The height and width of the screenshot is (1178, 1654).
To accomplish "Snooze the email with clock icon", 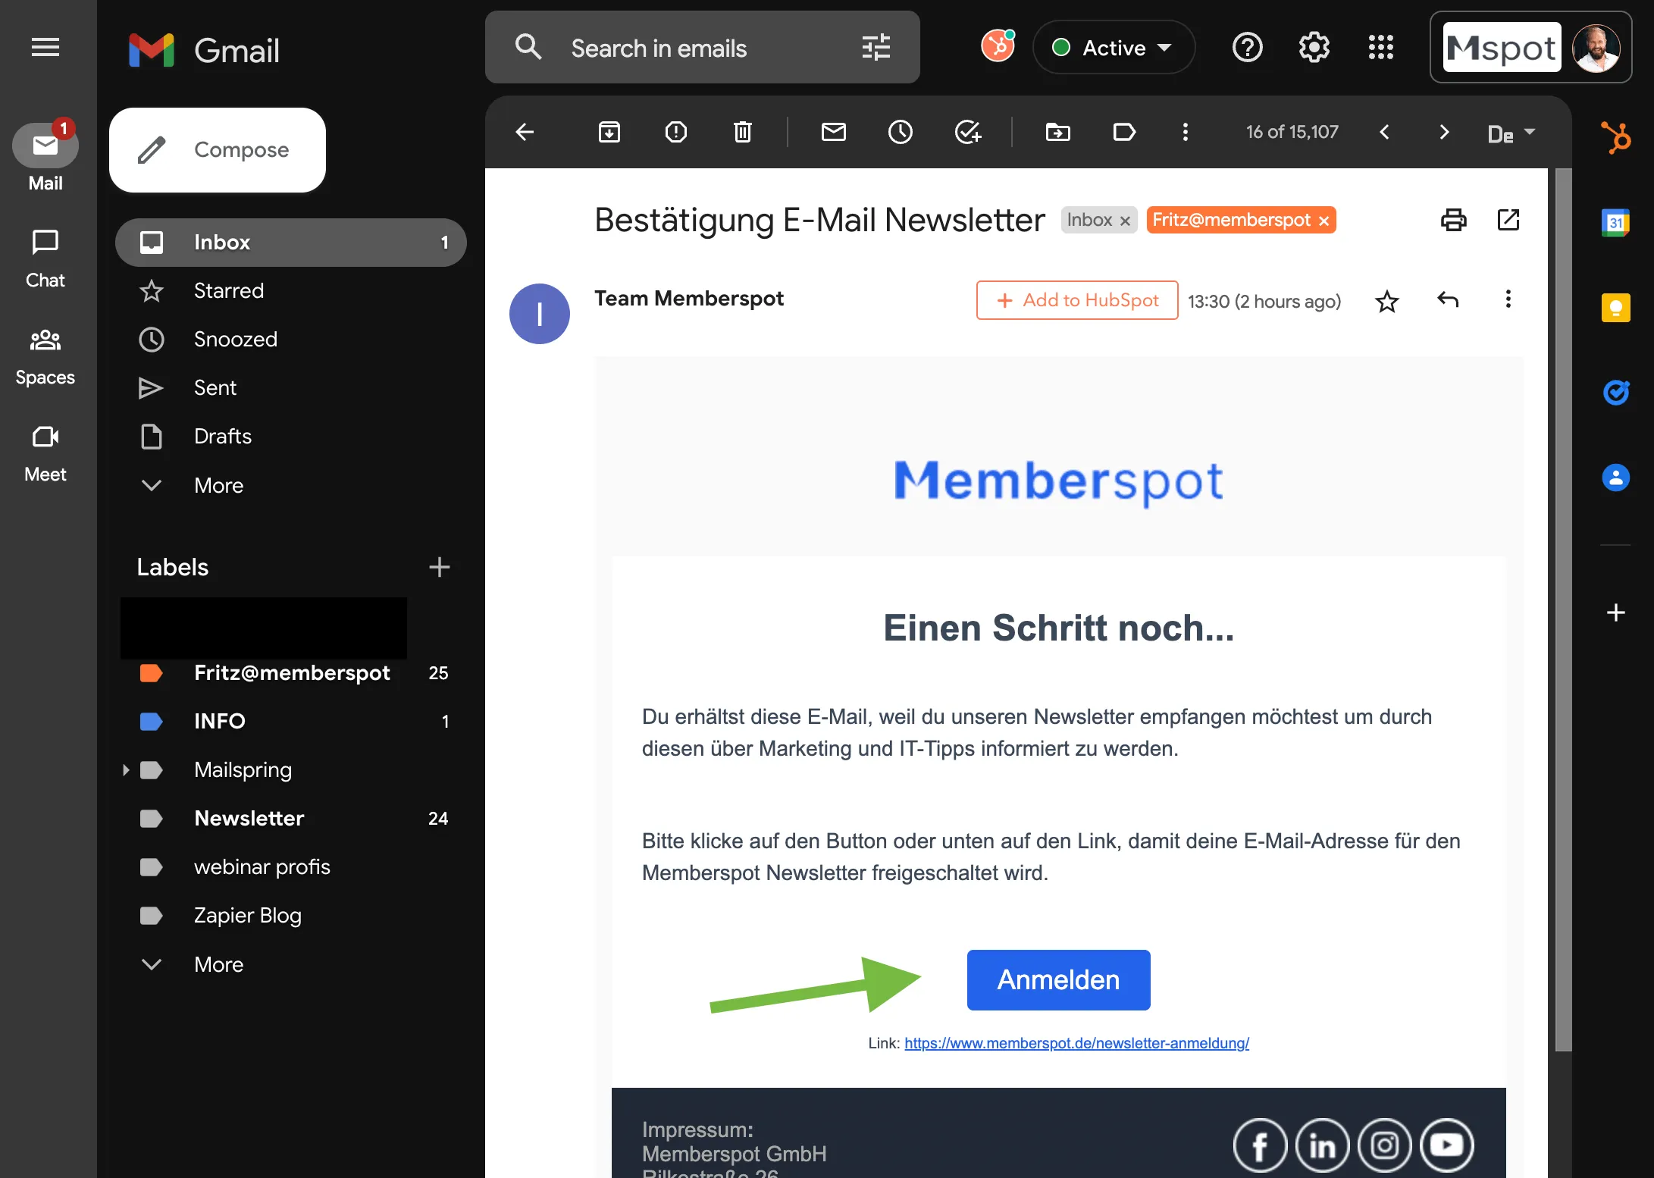I will point(900,132).
